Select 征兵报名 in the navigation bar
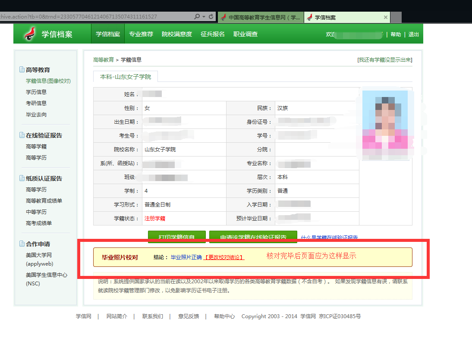Viewport: 472px width, 338px height. pyautogui.click(x=213, y=34)
